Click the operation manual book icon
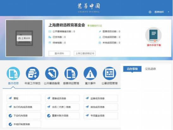This screenshot has height=130, width=173. [153, 35]
